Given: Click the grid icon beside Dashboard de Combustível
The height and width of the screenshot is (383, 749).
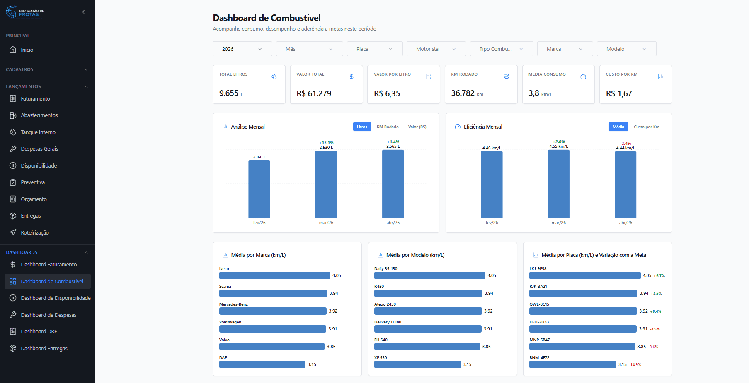Looking at the screenshot, I should coord(13,281).
